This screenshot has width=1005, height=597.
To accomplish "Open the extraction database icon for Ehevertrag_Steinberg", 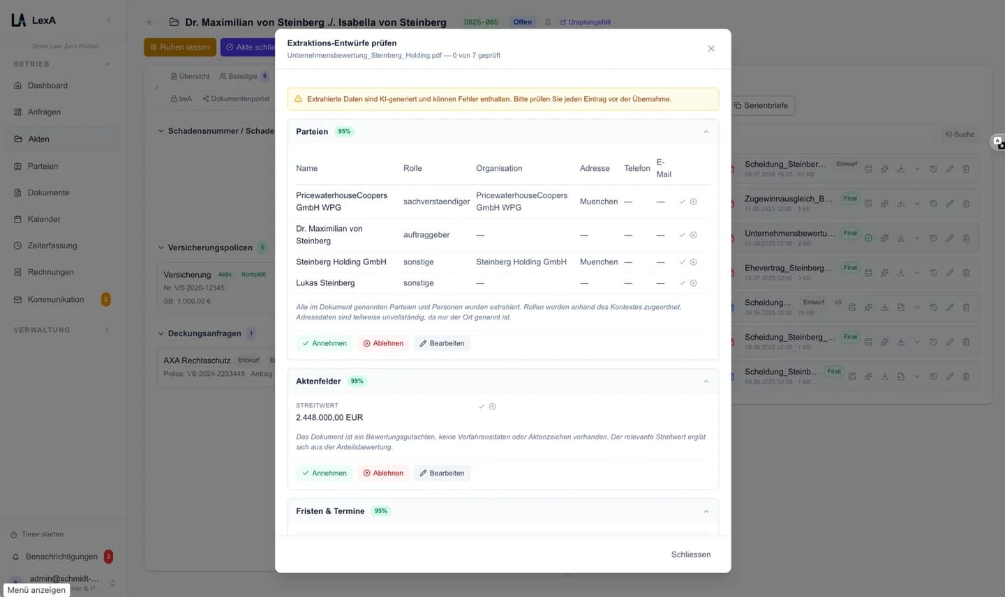I will click(868, 273).
